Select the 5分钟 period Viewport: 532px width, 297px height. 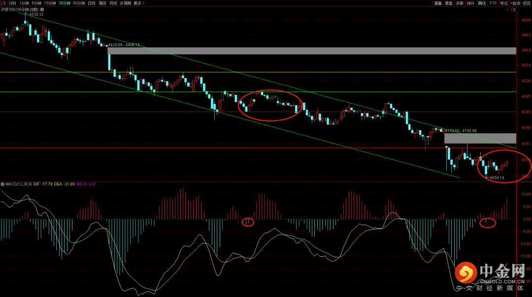click(x=37, y=3)
